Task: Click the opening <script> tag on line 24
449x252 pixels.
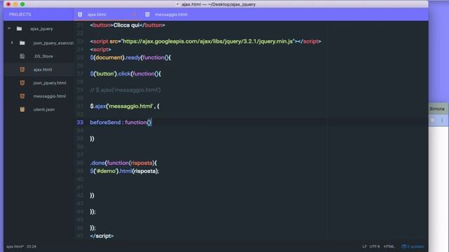Action: point(100,50)
